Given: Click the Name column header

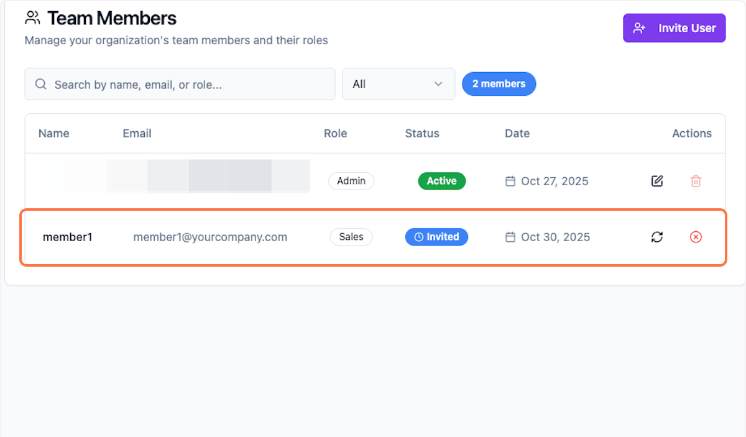Looking at the screenshot, I should click(54, 133).
